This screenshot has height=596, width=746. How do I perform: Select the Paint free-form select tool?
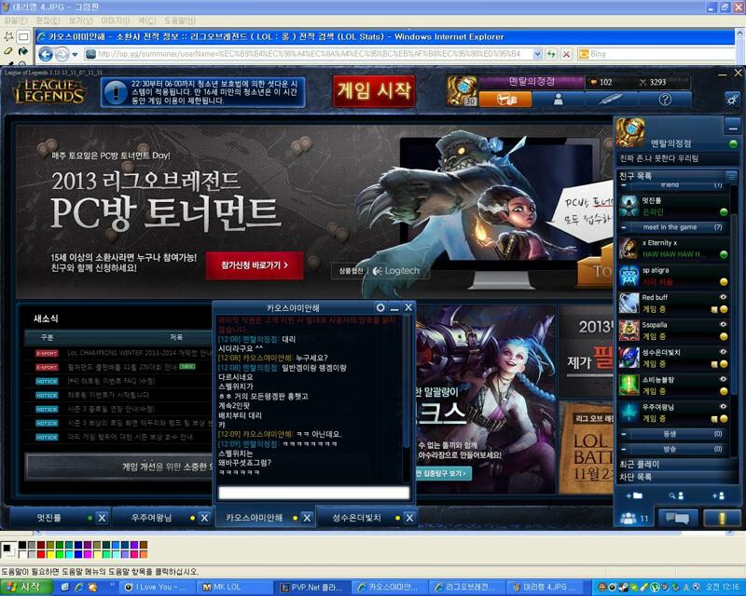tap(8, 36)
